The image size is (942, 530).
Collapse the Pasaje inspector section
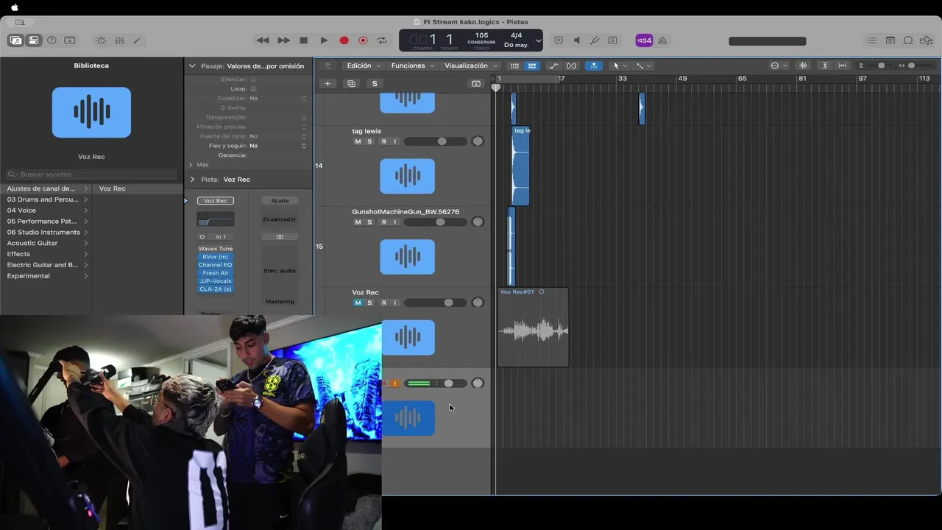point(192,66)
